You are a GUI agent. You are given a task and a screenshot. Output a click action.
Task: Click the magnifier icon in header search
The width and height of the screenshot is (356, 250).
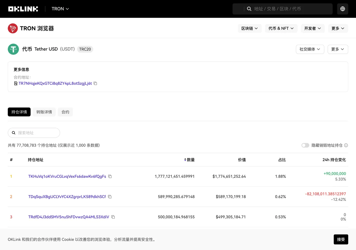(x=249, y=9)
